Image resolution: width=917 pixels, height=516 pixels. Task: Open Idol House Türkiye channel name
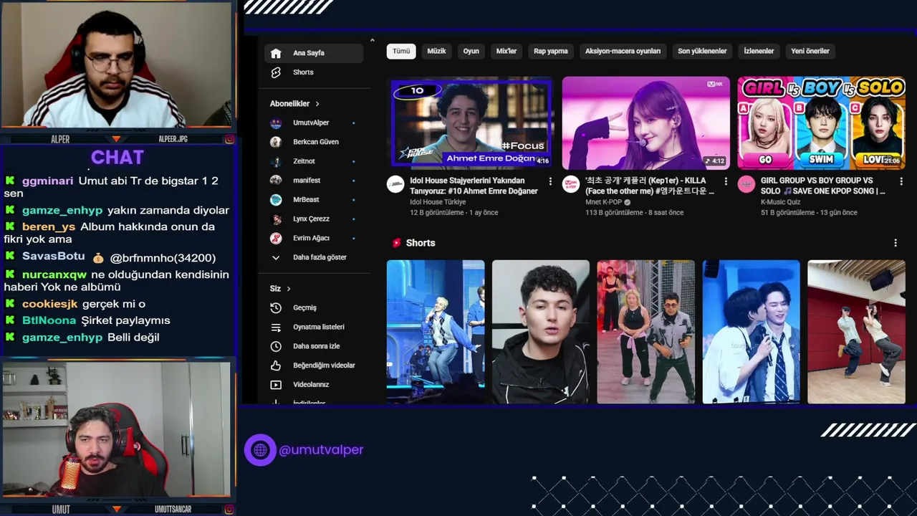pos(438,202)
